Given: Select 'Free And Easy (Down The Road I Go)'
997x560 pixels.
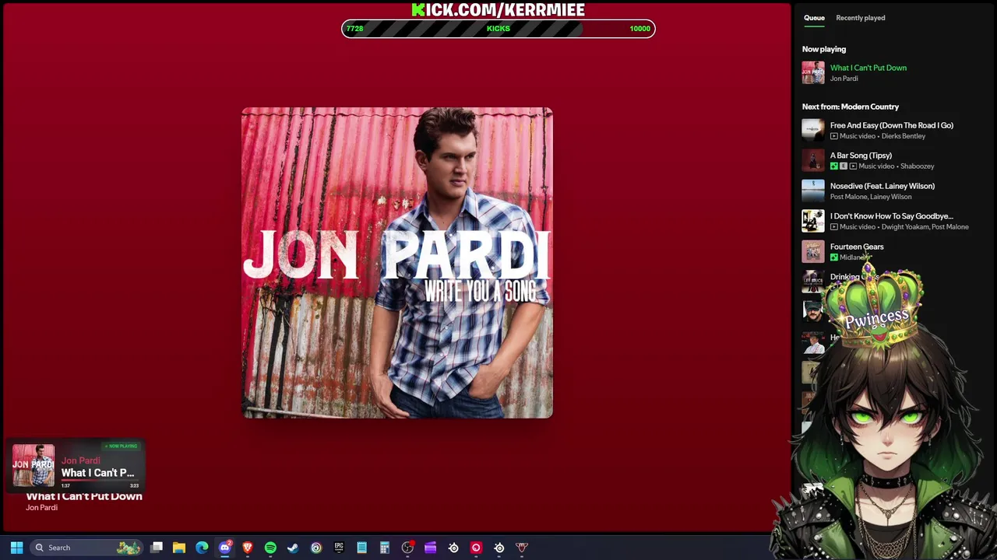Looking at the screenshot, I should pos(892,125).
